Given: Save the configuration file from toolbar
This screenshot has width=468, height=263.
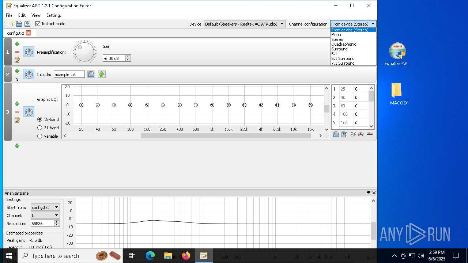Looking at the screenshot, I should [x=27, y=24].
